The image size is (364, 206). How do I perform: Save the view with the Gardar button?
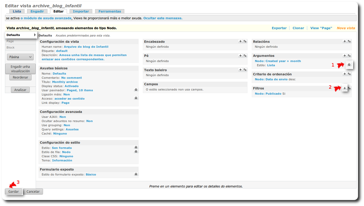coord(14,191)
